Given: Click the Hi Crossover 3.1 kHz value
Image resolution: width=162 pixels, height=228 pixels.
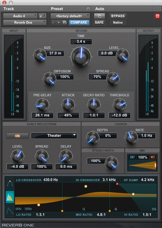Looking at the screenshot, I should (109, 180).
